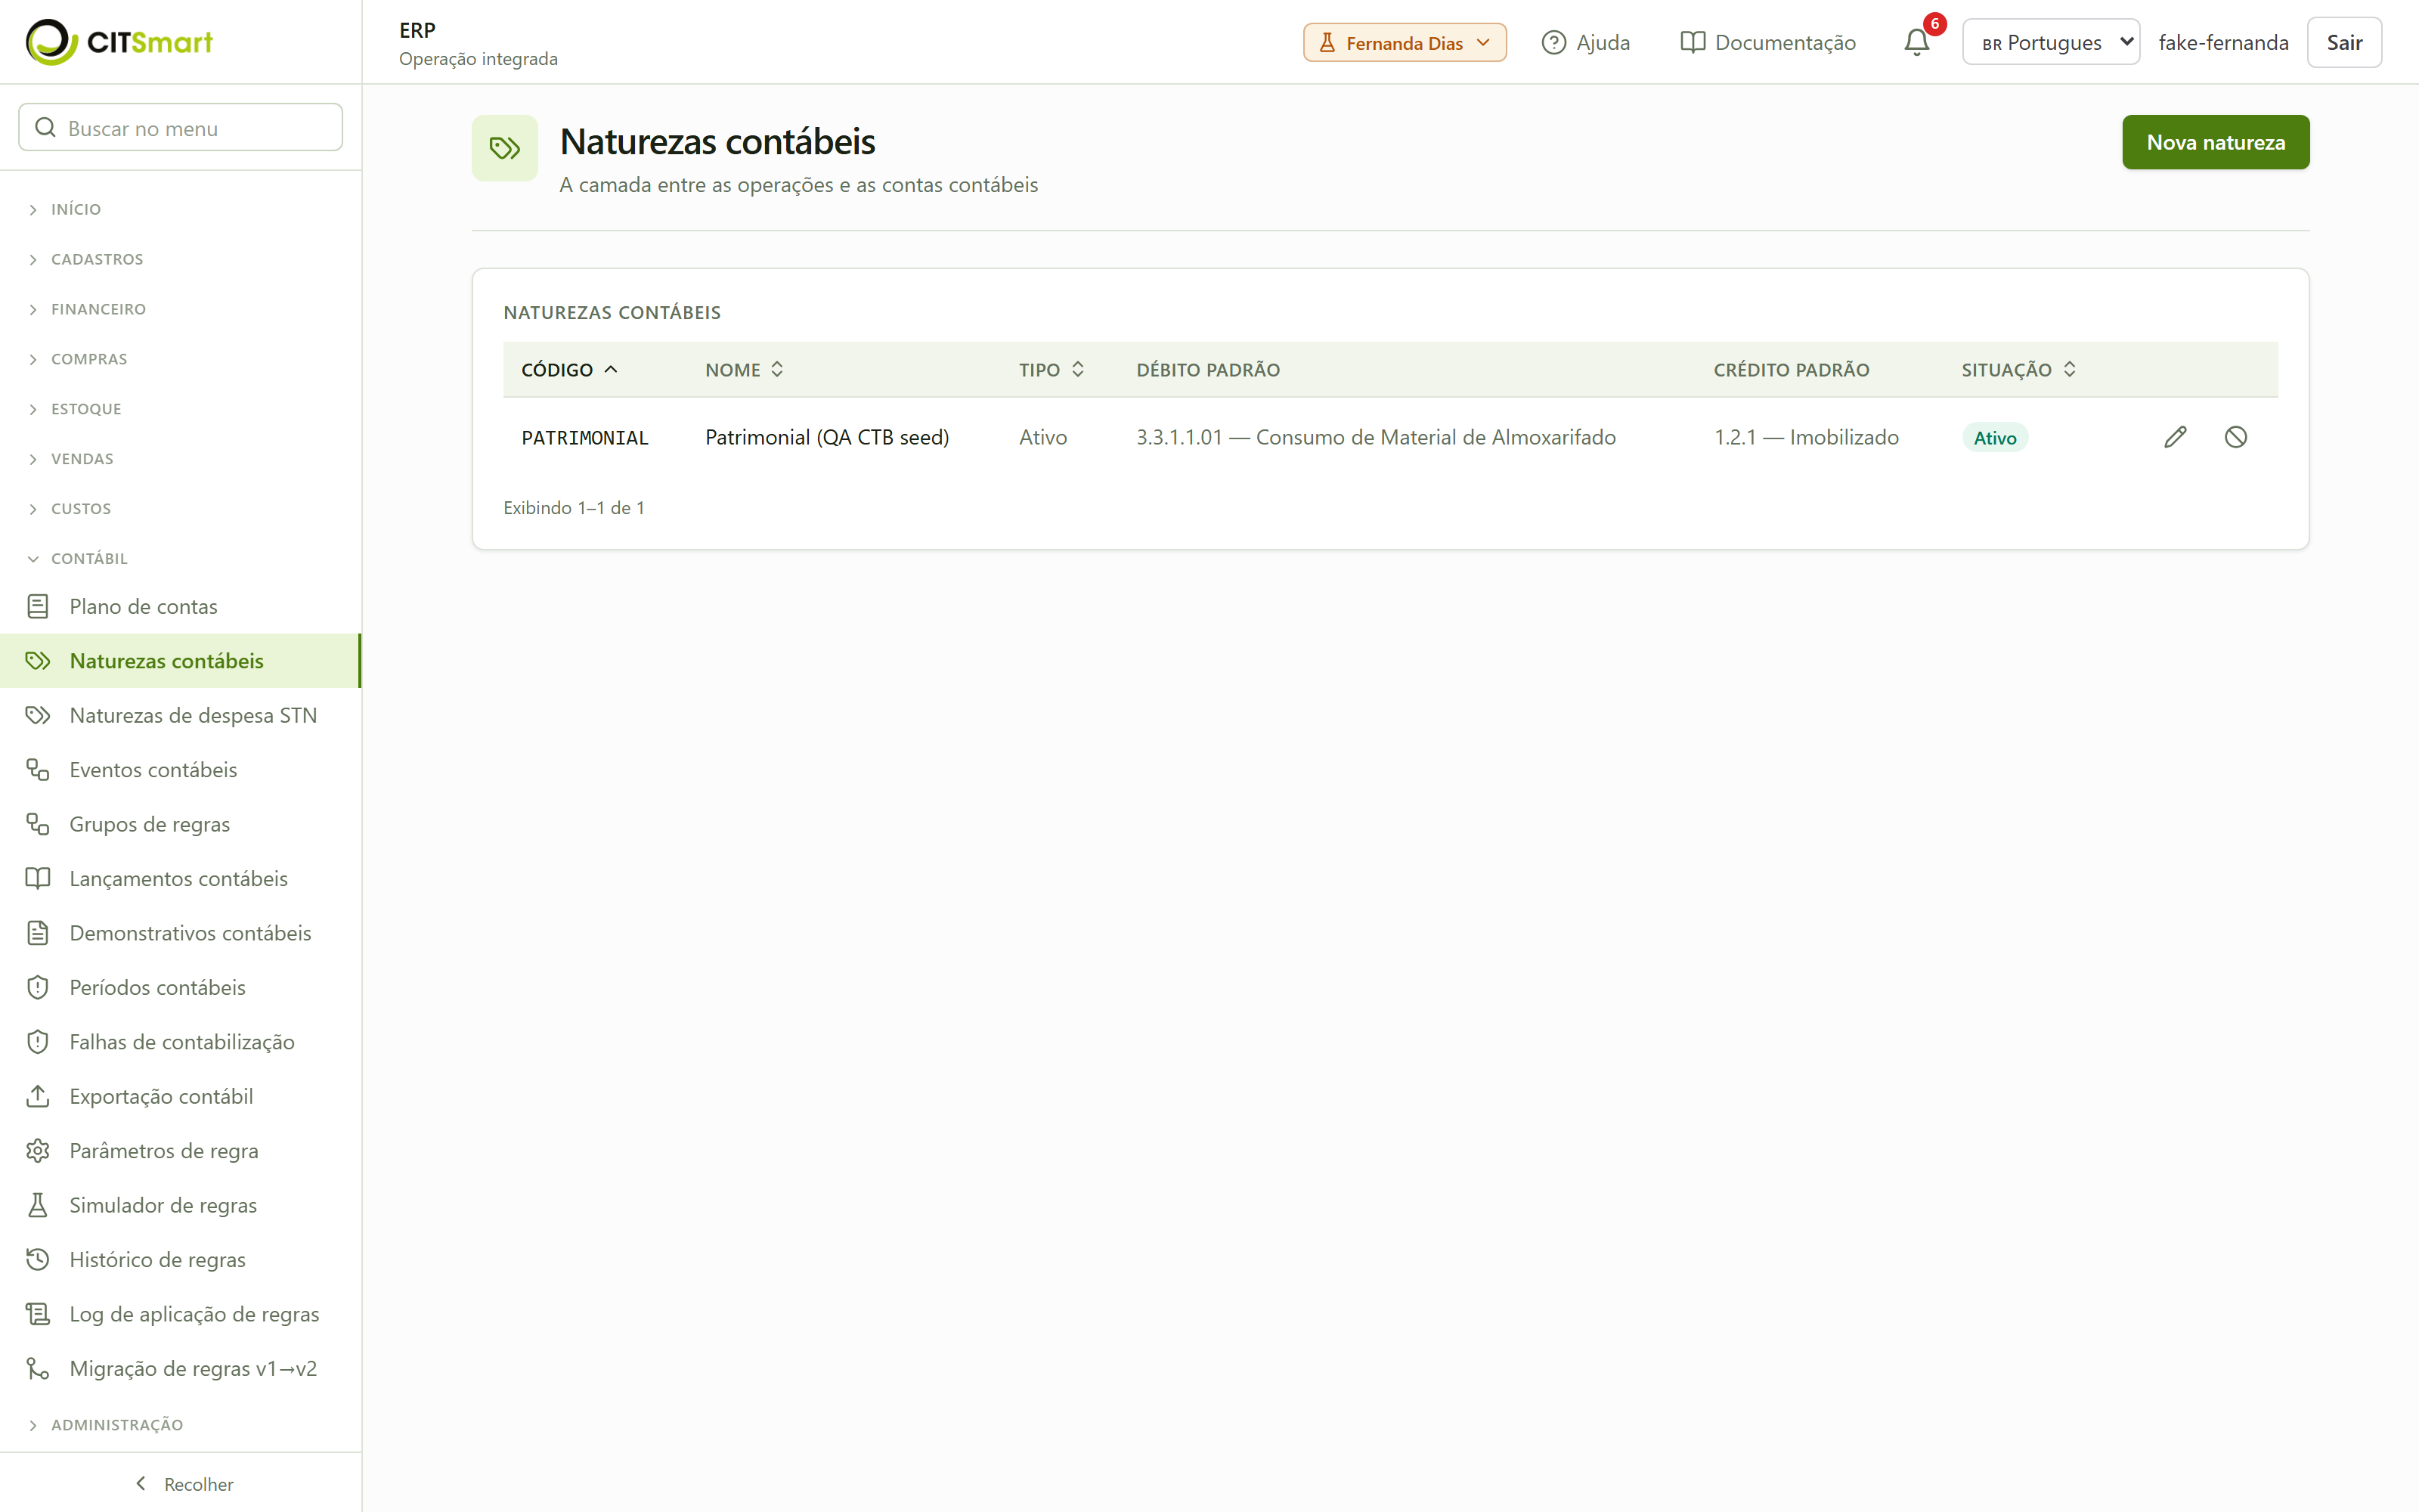
Task: Expand the CUSTOS menu section
Action: tap(181, 508)
